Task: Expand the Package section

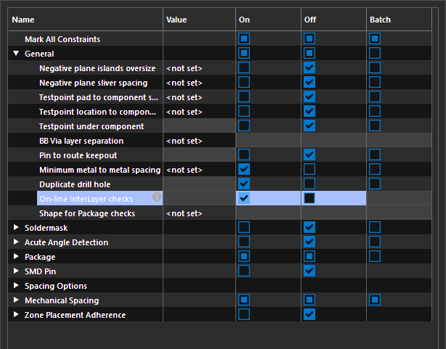Action: (16, 256)
